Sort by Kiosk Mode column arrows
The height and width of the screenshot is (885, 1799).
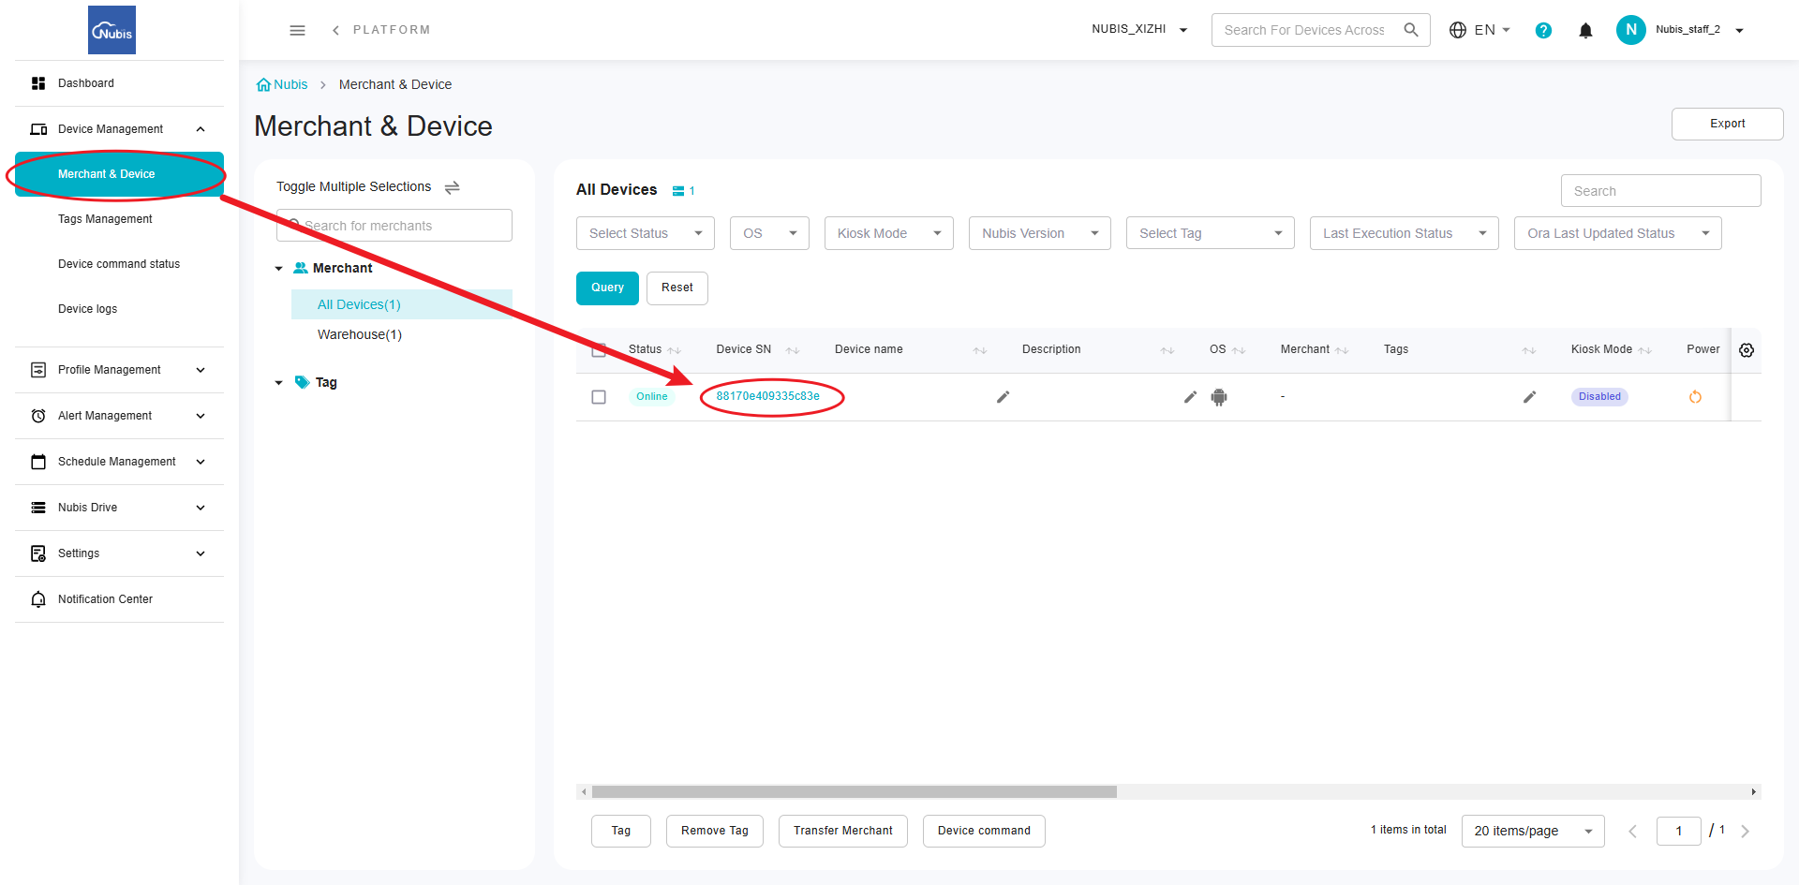coord(1645,350)
